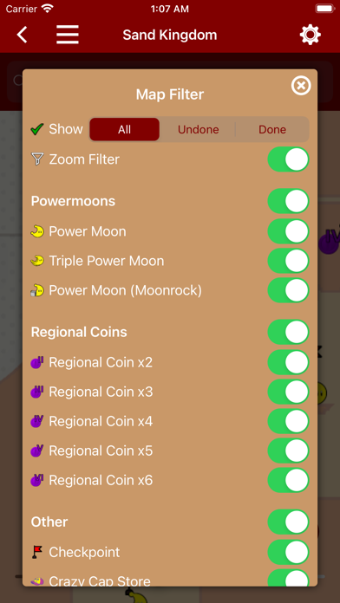Turn off Regional Coin x4 switch
Image resolution: width=340 pixels, height=603 pixels.
pyautogui.click(x=289, y=421)
